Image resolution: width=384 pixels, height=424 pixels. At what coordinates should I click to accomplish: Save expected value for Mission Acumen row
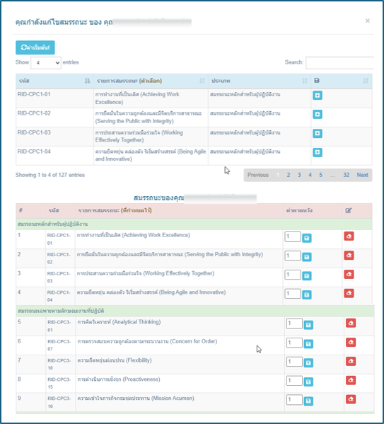(308, 401)
